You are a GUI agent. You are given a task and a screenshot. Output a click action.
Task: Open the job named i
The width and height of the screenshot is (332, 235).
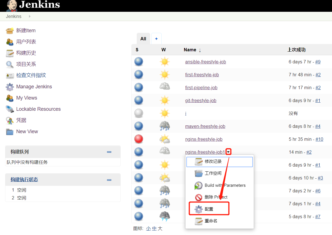[186, 113]
